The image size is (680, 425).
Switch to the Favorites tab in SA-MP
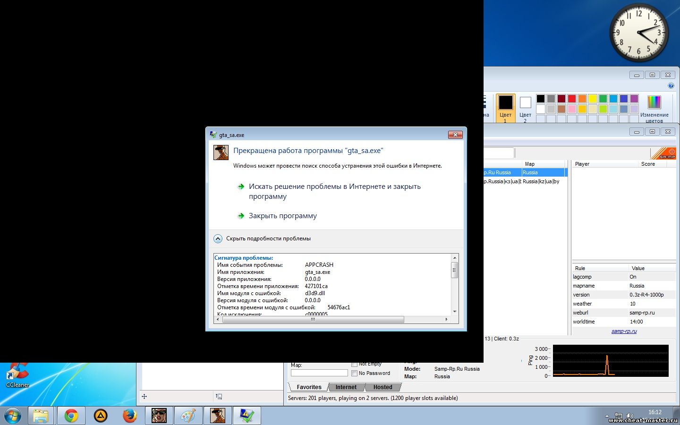pyautogui.click(x=309, y=387)
